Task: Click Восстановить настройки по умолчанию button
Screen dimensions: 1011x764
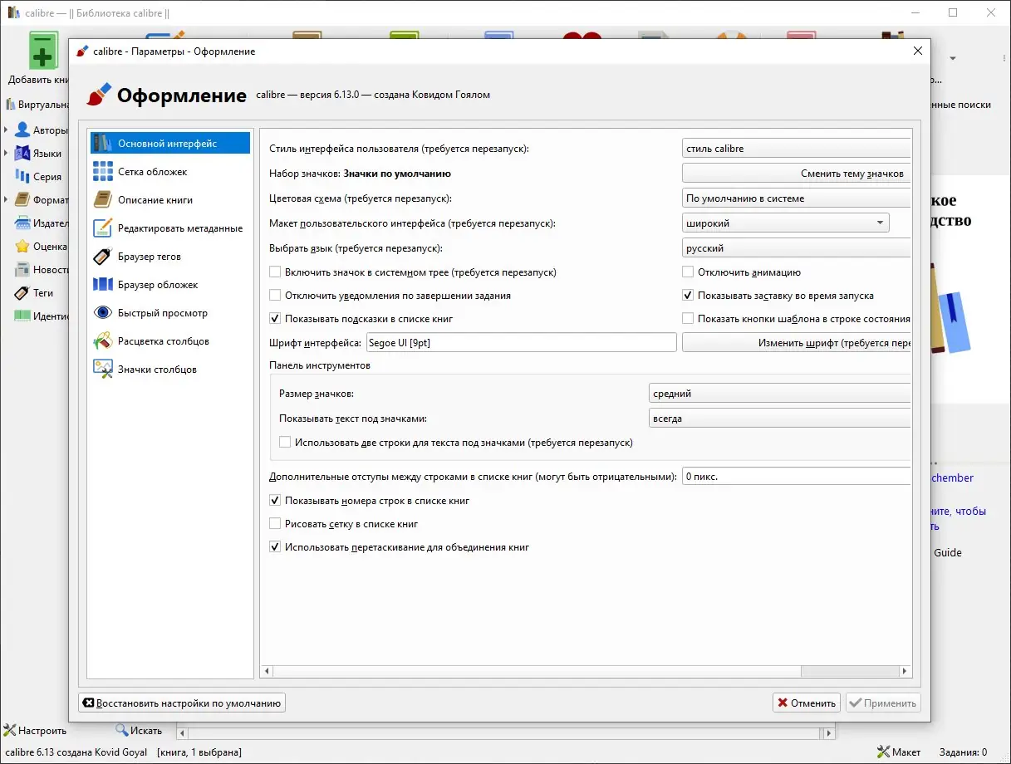Action: [x=182, y=703]
